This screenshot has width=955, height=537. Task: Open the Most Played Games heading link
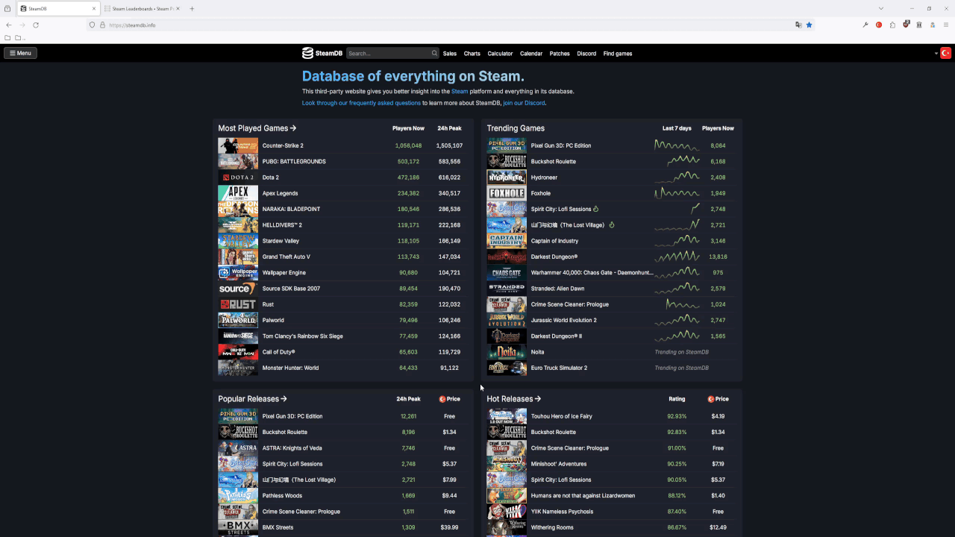[x=257, y=128]
